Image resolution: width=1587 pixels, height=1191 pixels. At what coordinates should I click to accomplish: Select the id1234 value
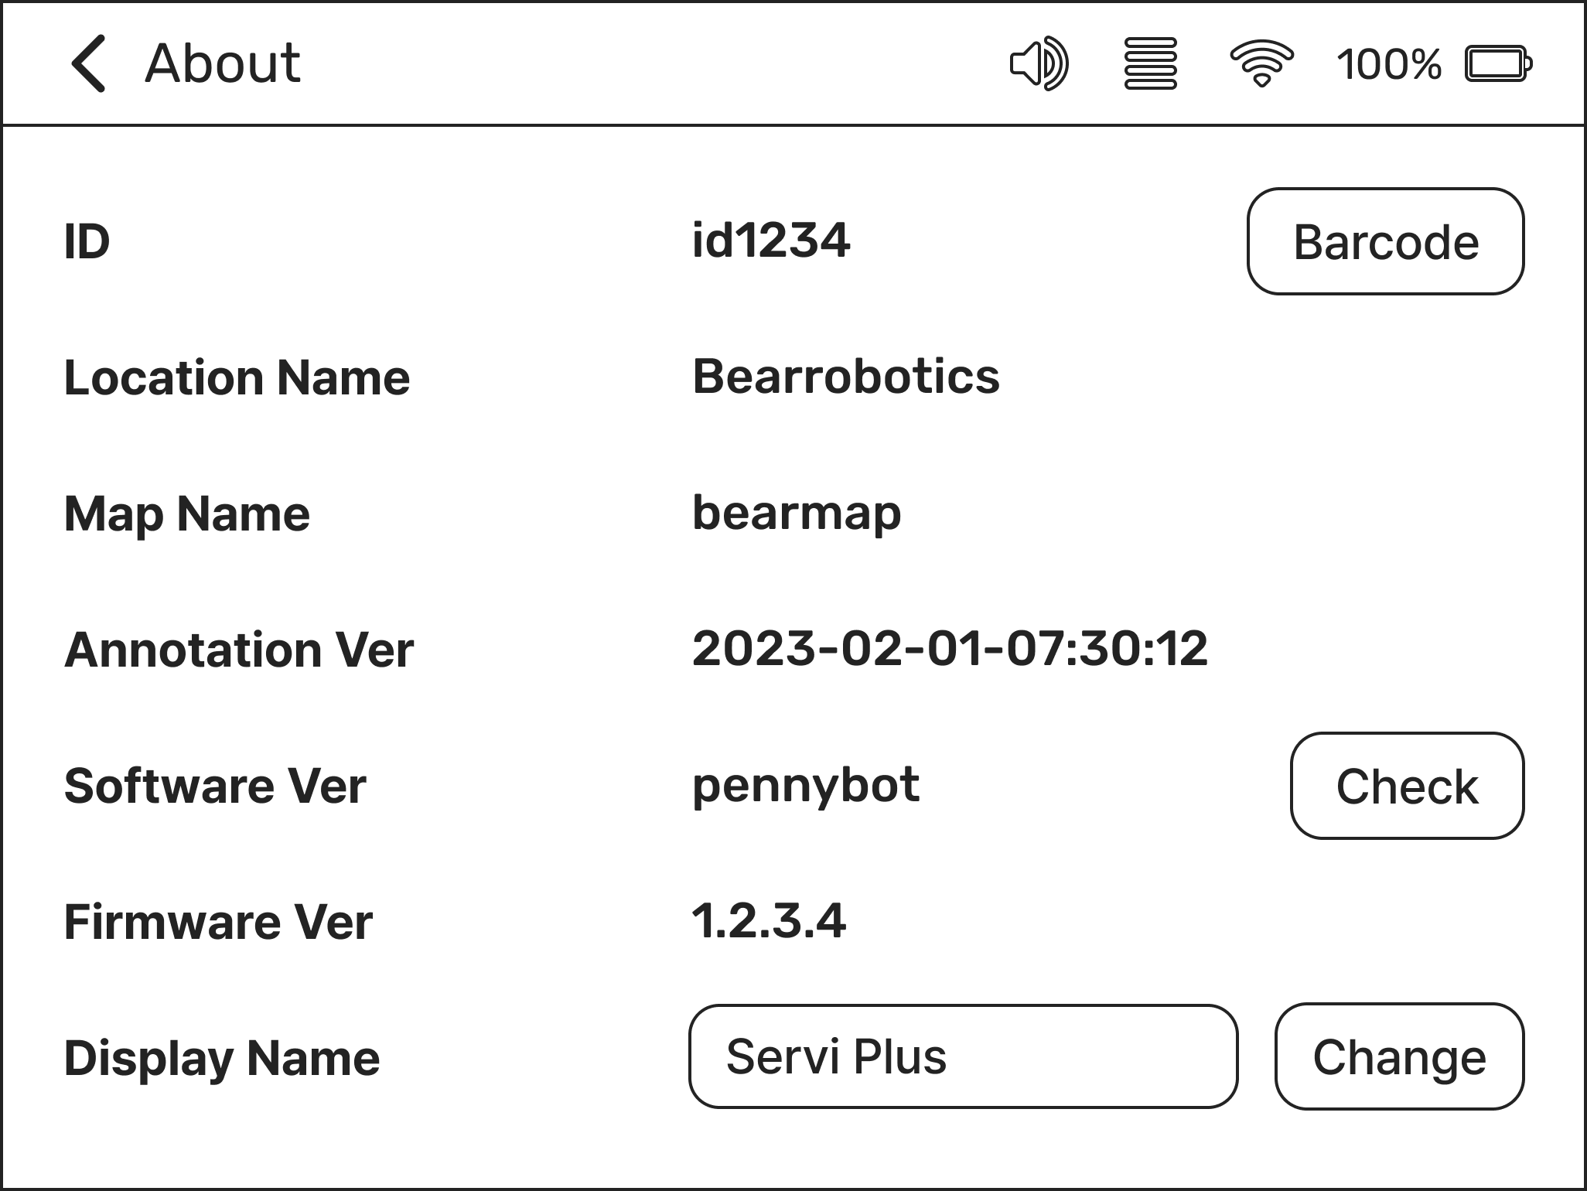coord(771,241)
